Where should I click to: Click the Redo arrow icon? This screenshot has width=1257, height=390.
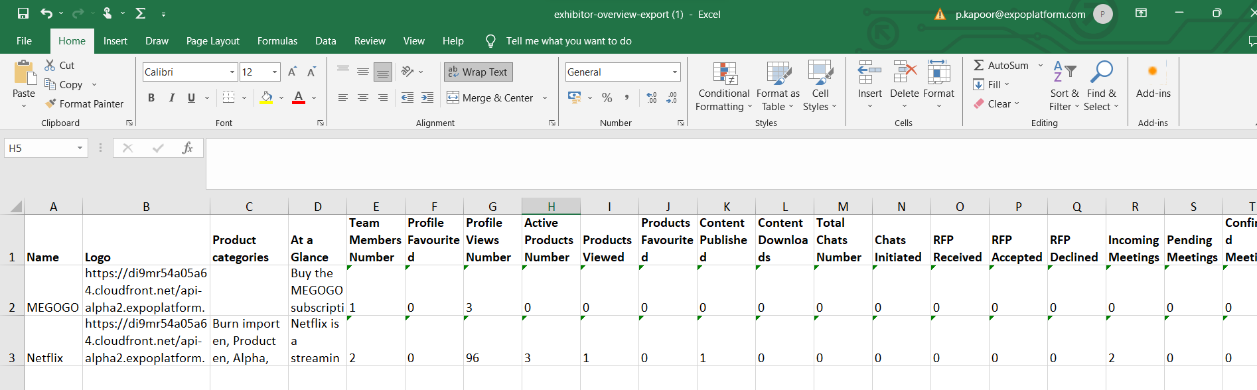78,13
